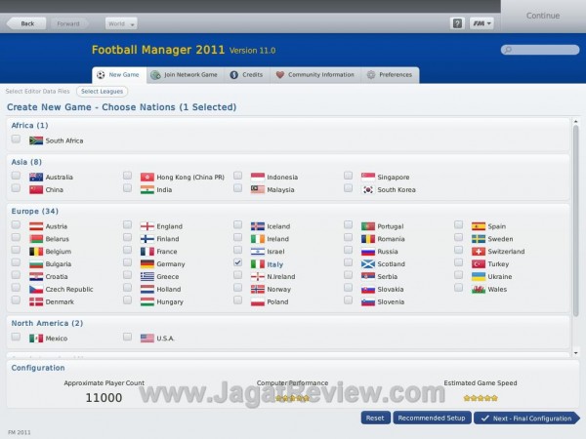Click the nations list vertical scrollbar
586x439 pixels.
[576, 220]
